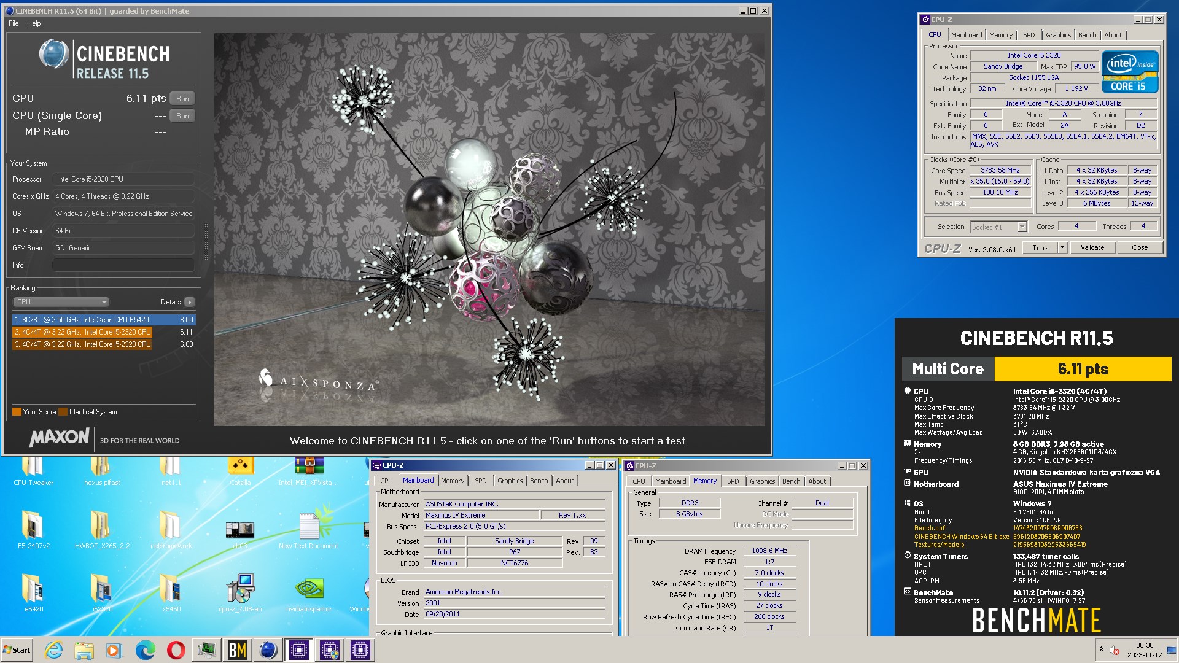This screenshot has width=1179, height=663.
Task: Run the cpu-z_2.08-en installer icon
Action: point(240,593)
